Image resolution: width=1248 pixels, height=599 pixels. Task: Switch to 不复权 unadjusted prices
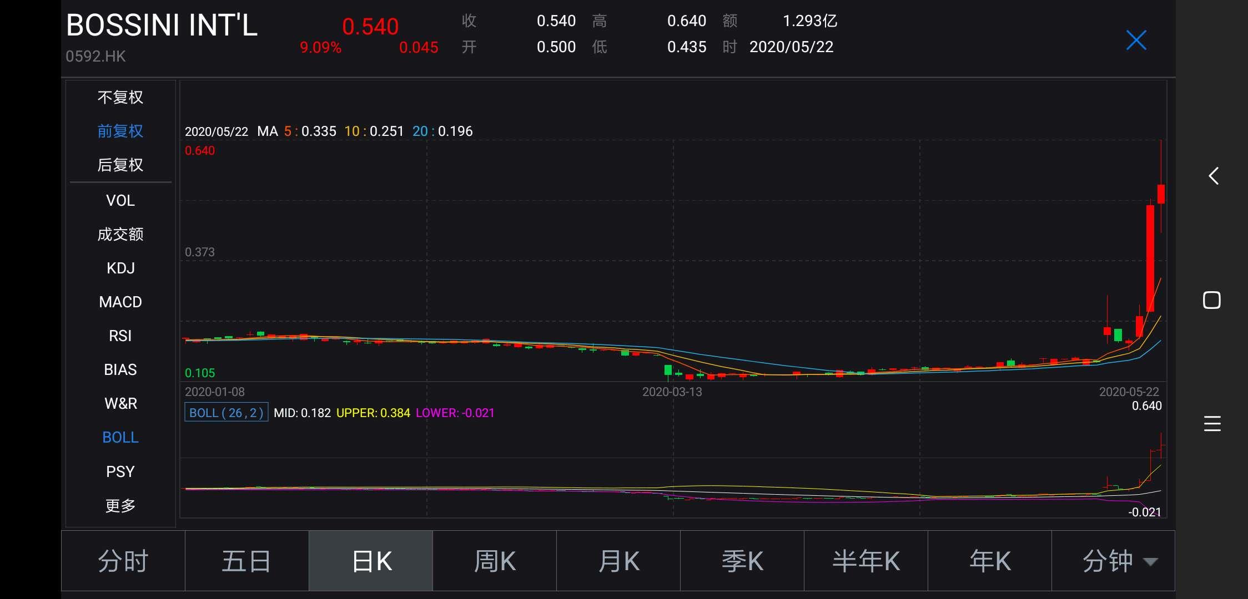click(x=120, y=97)
